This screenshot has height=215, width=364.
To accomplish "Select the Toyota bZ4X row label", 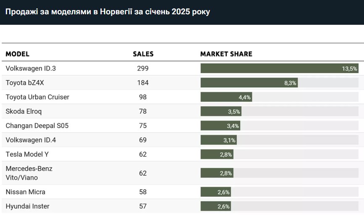I will pos(25,83).
